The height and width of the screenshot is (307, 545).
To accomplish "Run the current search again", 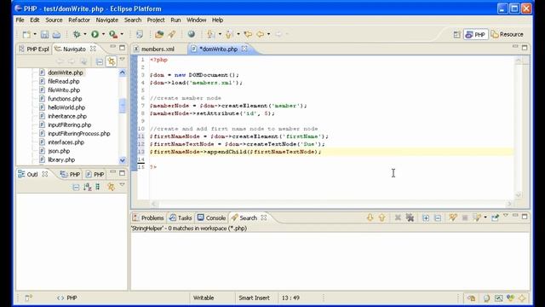I will (x=452, y=217).
